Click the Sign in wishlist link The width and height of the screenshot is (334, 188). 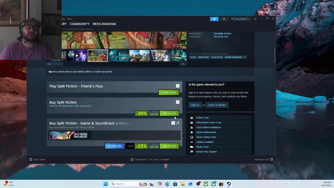coord(51,72)
